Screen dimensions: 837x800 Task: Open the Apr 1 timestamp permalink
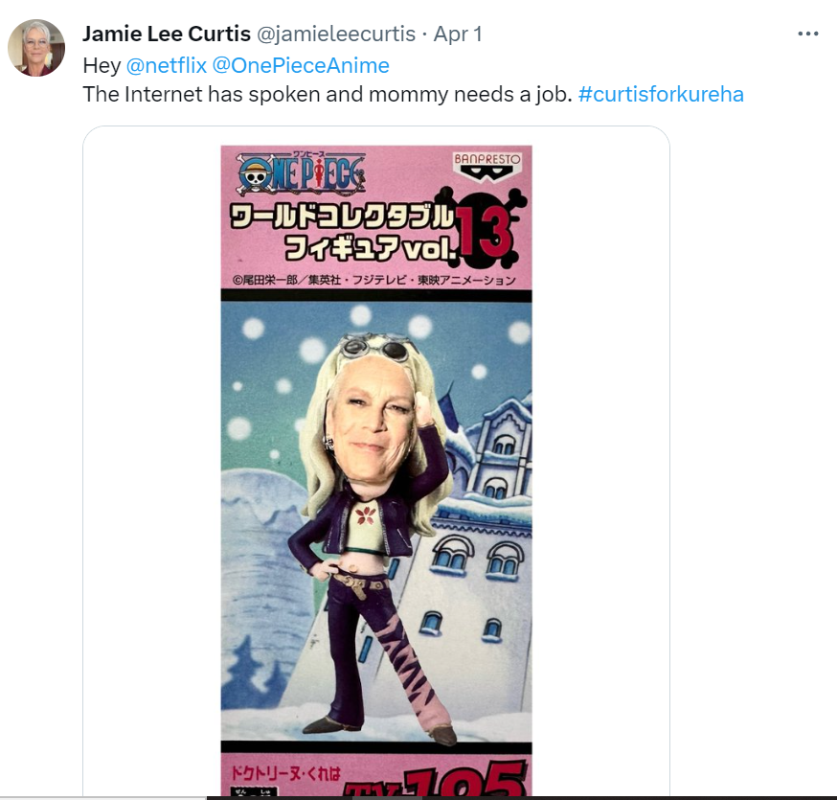[x=458, y=34]
